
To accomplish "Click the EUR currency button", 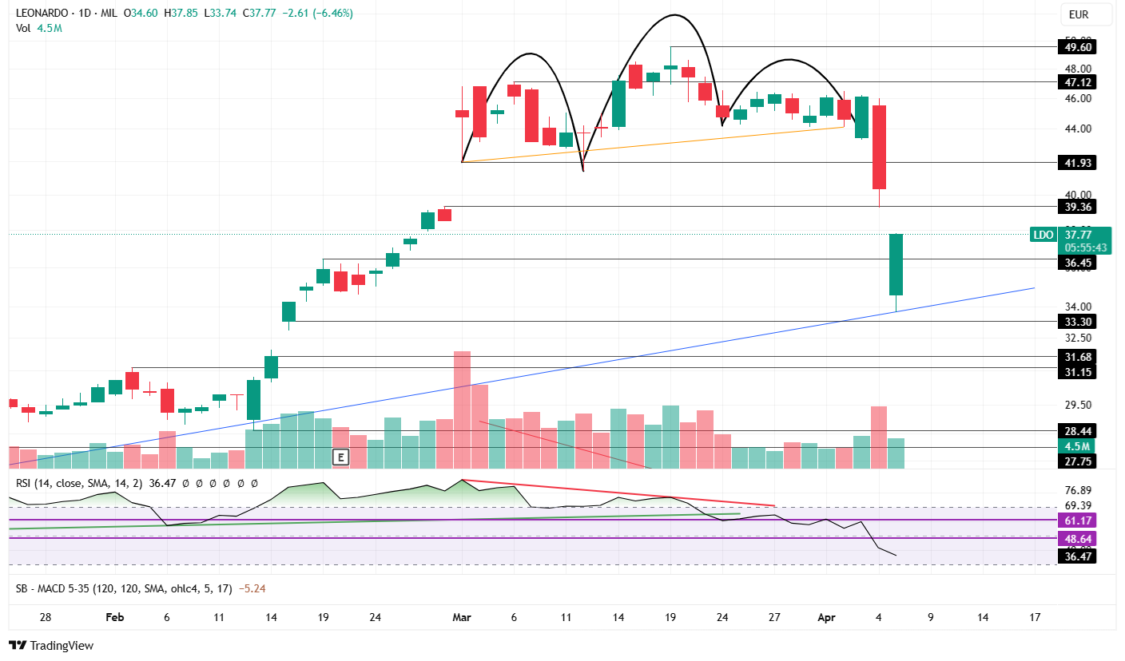I will [x=1086, y=14].
